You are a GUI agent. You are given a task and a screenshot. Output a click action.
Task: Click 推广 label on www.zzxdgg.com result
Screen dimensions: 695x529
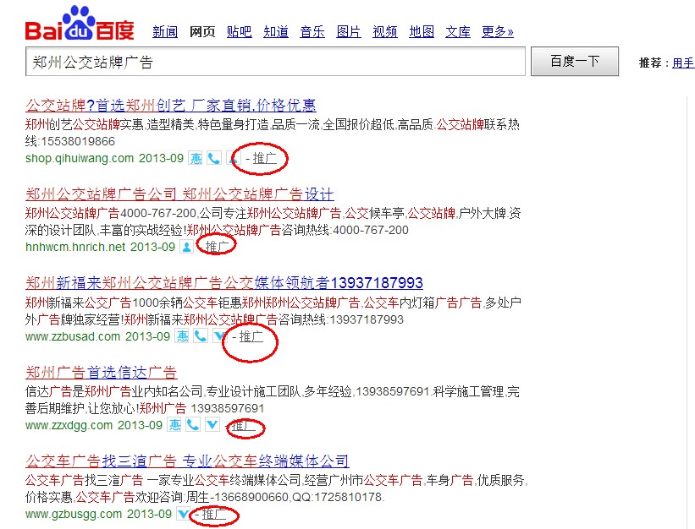243,426
